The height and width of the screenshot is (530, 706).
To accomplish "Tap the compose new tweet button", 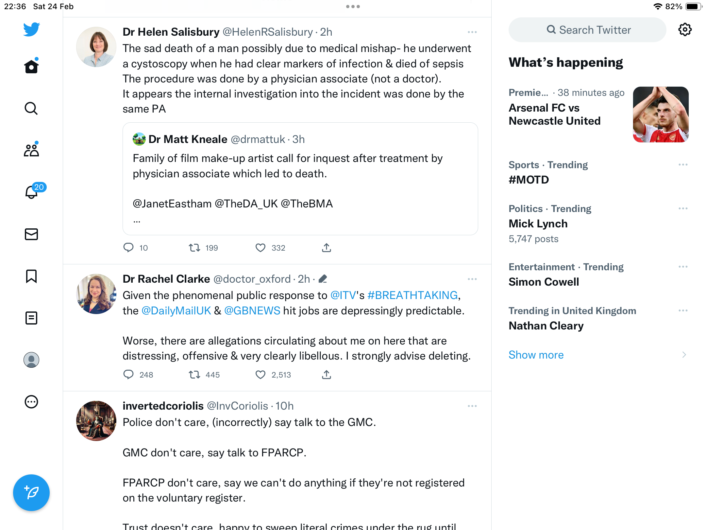I will [x=31, y=493].
